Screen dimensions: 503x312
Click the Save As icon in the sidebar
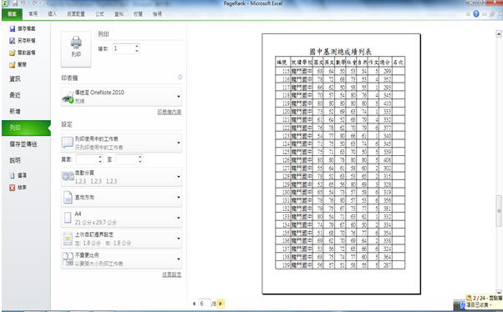click(13, 41)
